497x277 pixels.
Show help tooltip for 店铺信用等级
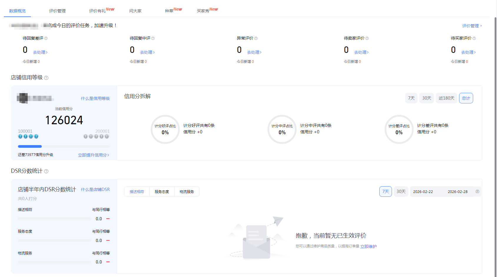[x=46, y=78]
